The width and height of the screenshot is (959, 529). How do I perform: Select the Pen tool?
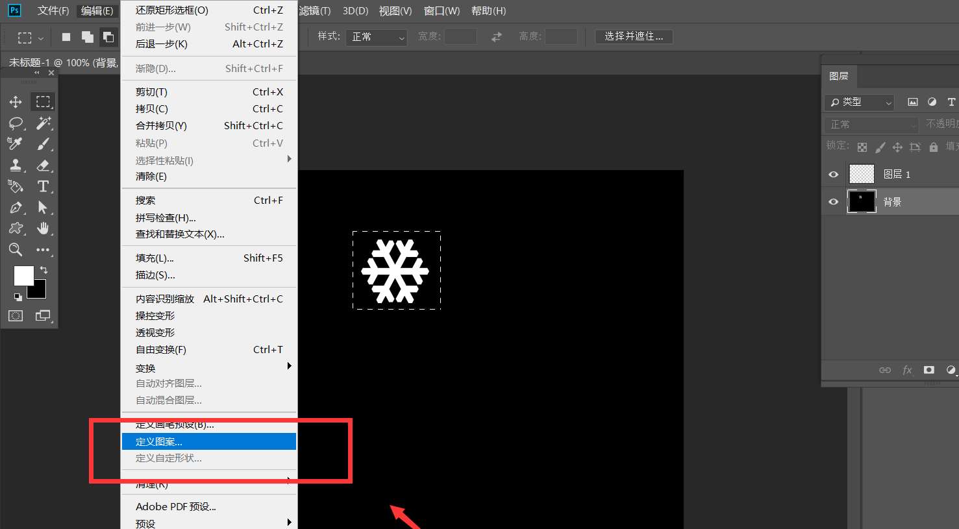click(16, 208)
